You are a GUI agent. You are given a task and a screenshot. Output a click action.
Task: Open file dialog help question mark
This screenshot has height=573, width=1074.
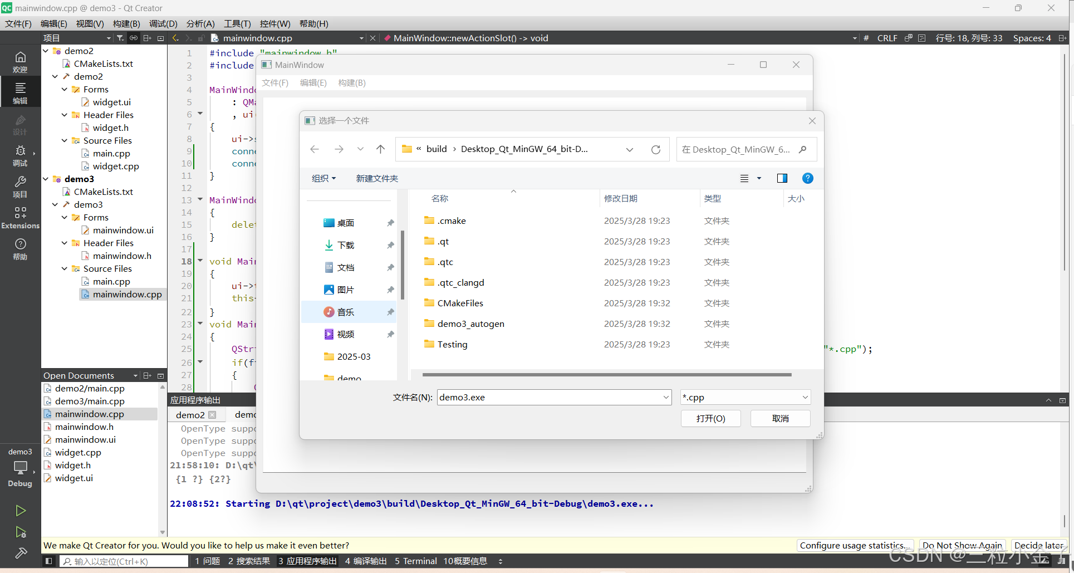(x=808, y=178)
